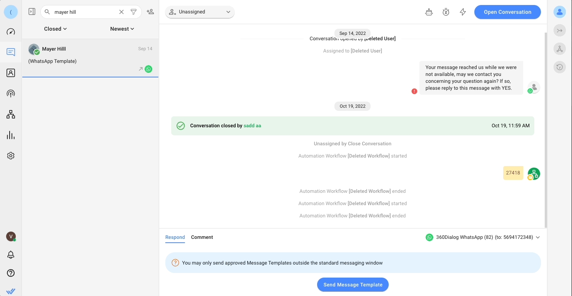572x296 pixels.
Task: Open the Broadcasts antenna icon
Action: click(11, 94)
